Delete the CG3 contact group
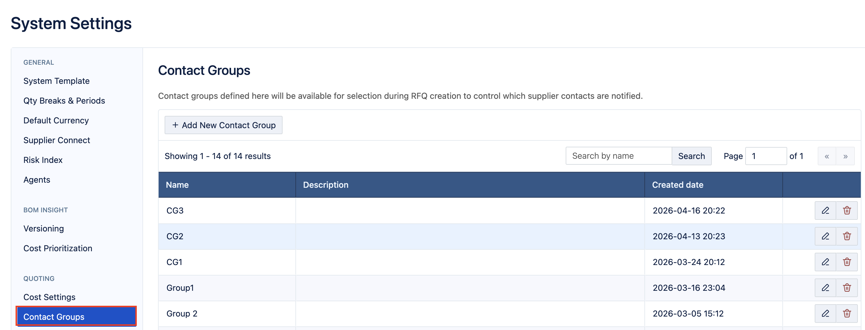Viewport: 865px width, 330px height. (x=846, y=210)
